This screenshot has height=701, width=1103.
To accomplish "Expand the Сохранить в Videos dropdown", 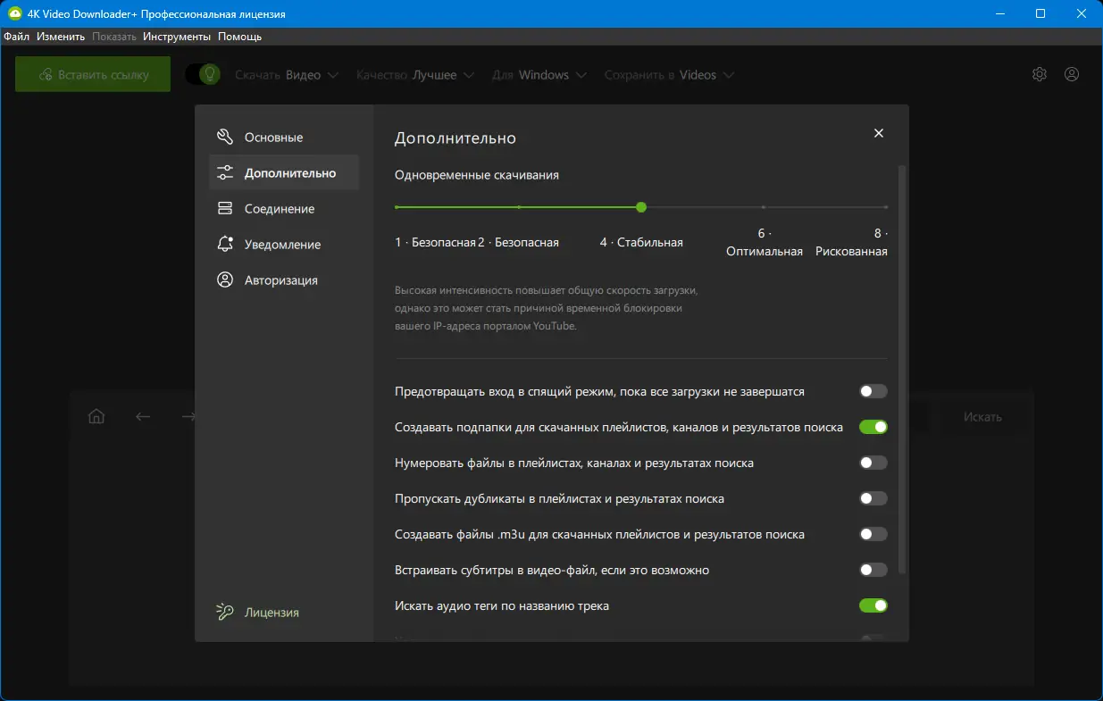I will pyautogui.click(x=670, y=75).
